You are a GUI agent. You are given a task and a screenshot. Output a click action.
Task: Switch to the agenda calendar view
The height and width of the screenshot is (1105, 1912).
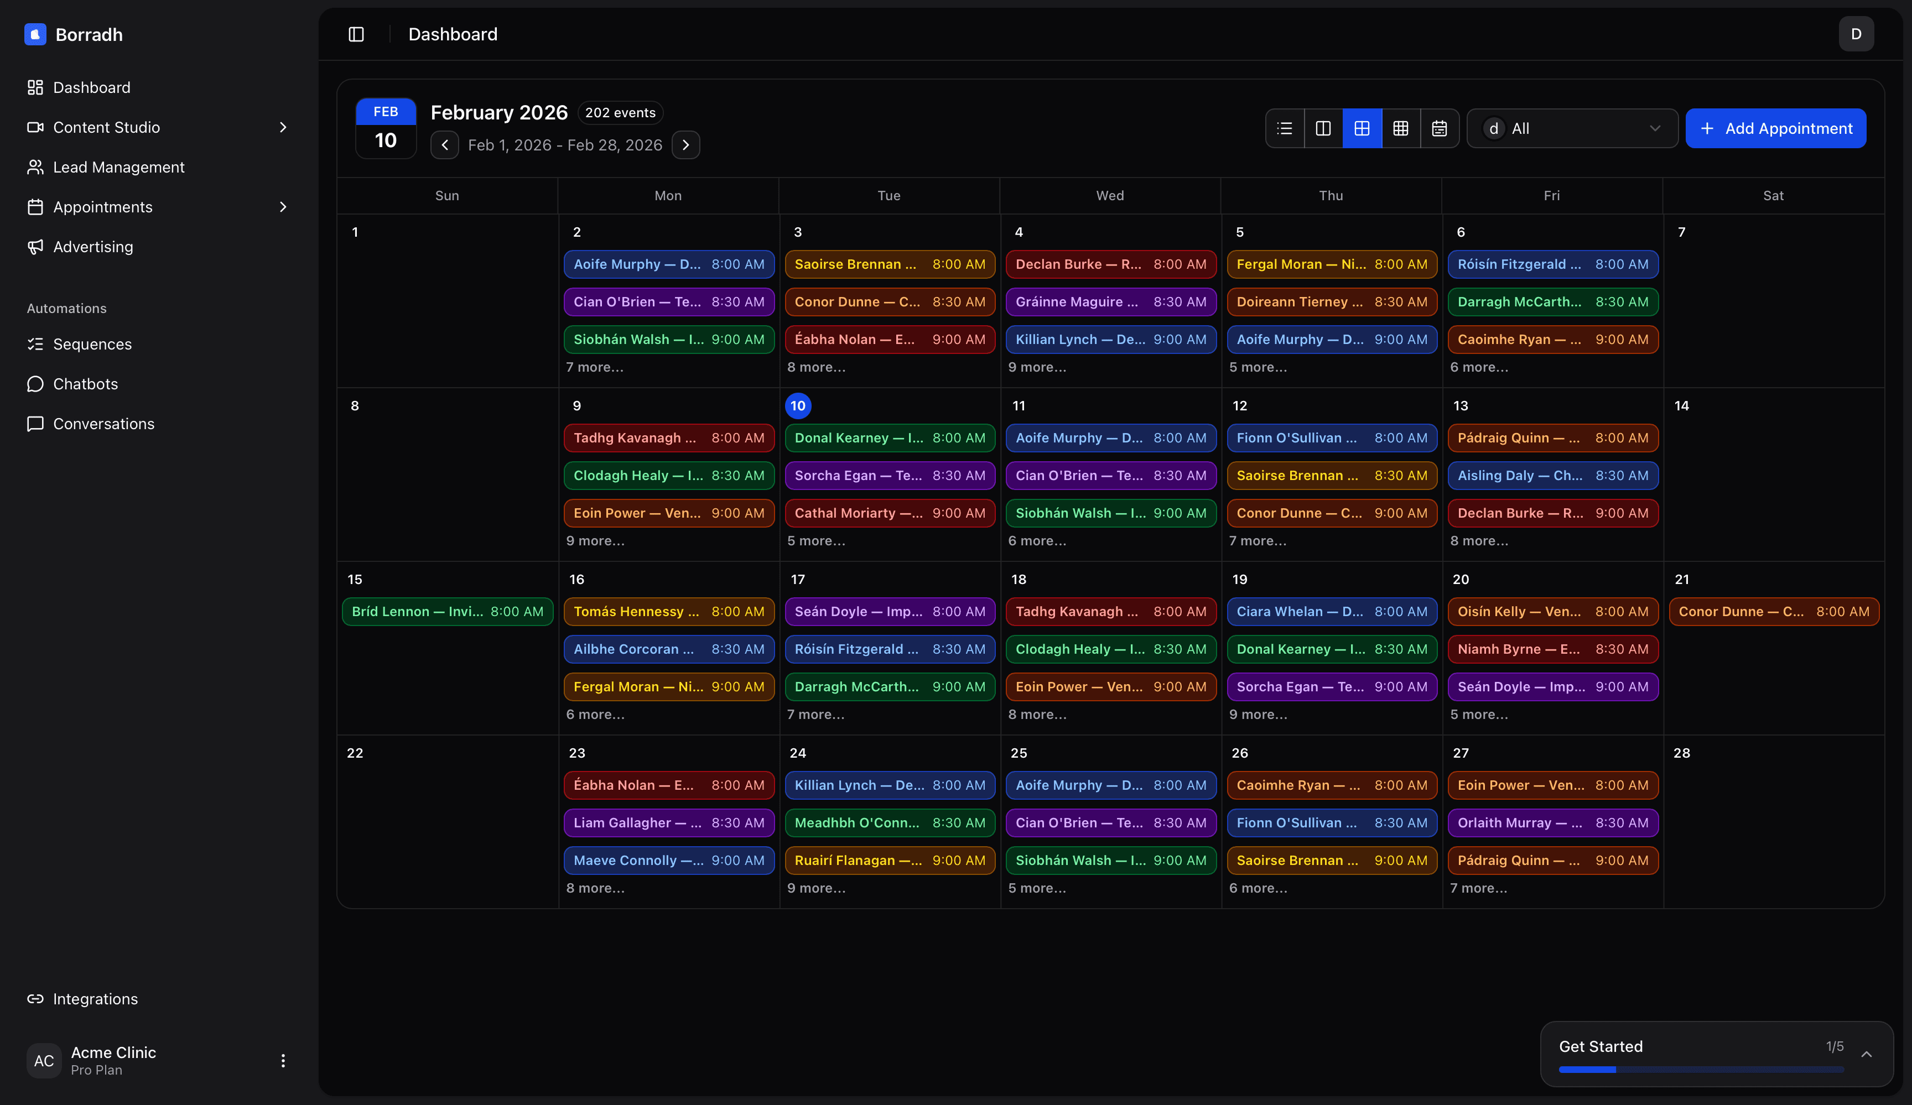click(1440, 128)
